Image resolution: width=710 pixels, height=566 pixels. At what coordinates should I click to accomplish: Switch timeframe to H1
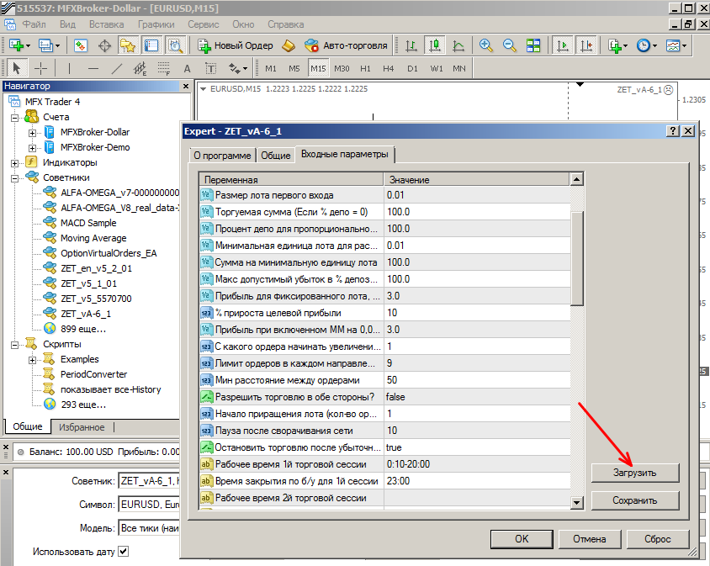click(365, 68)
